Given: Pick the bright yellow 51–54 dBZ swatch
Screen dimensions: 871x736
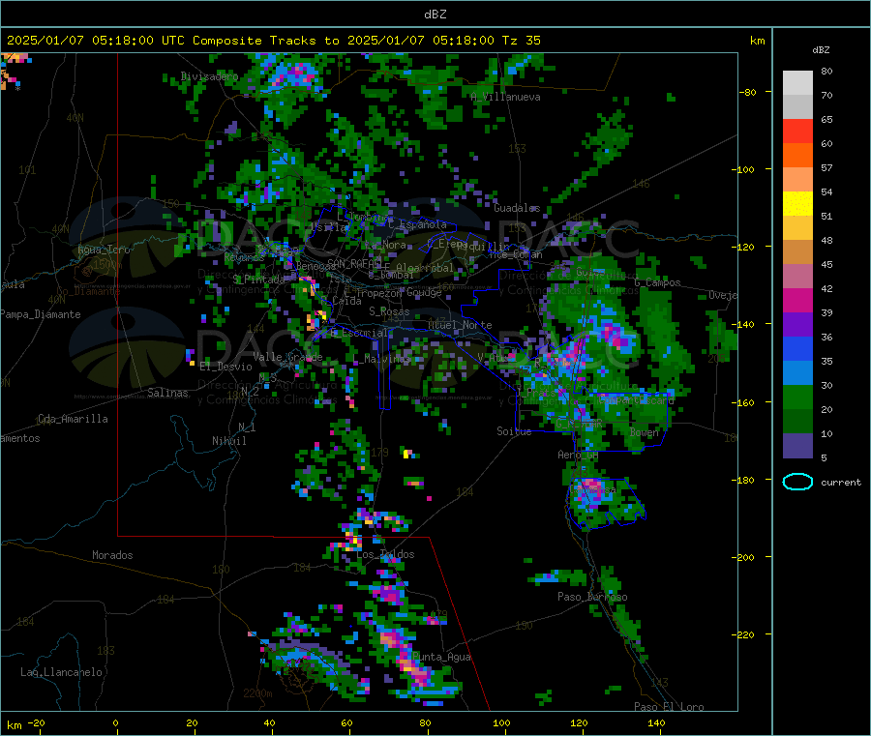Looking at the screenshot, I should (x=797, y=204).
